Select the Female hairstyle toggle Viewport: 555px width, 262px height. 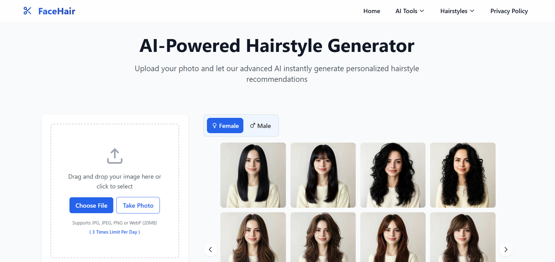225,126
